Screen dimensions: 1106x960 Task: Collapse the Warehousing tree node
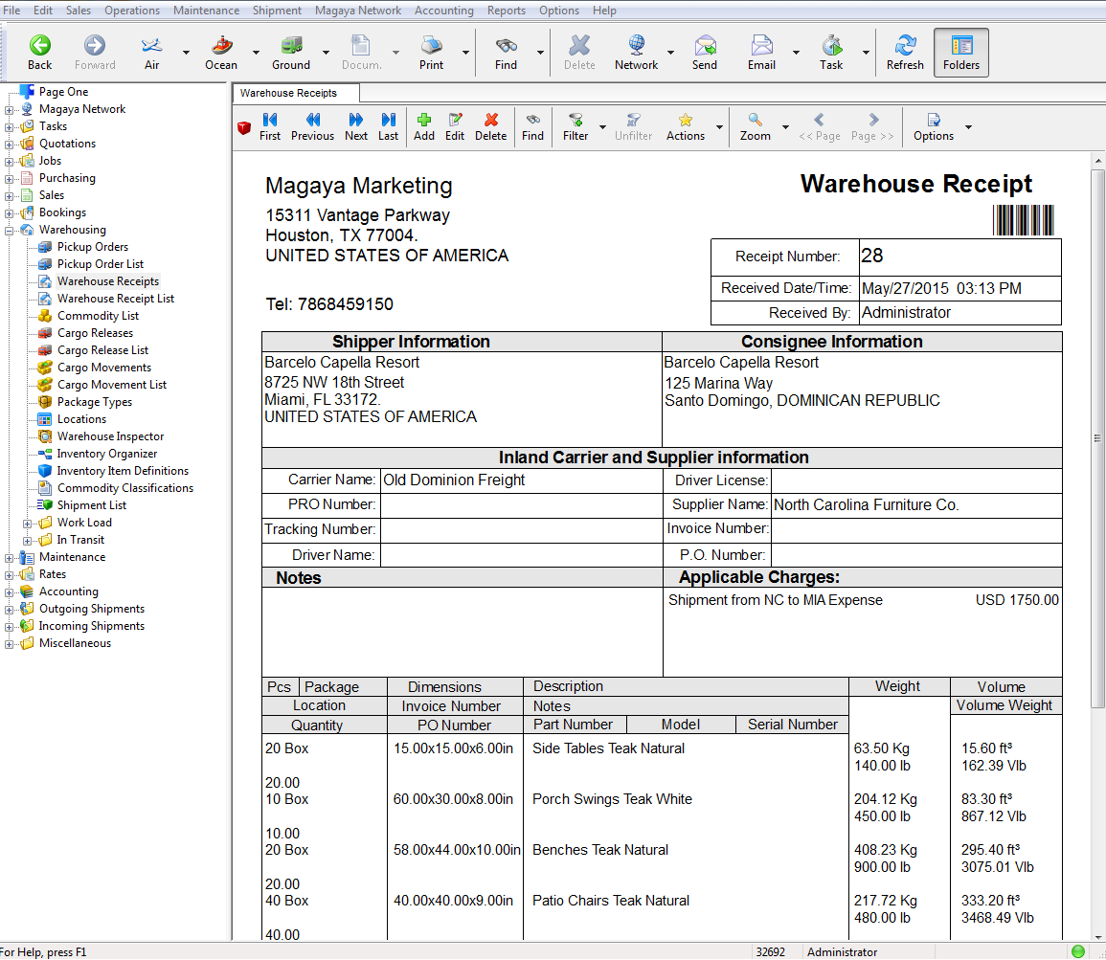tap(10, 230)
